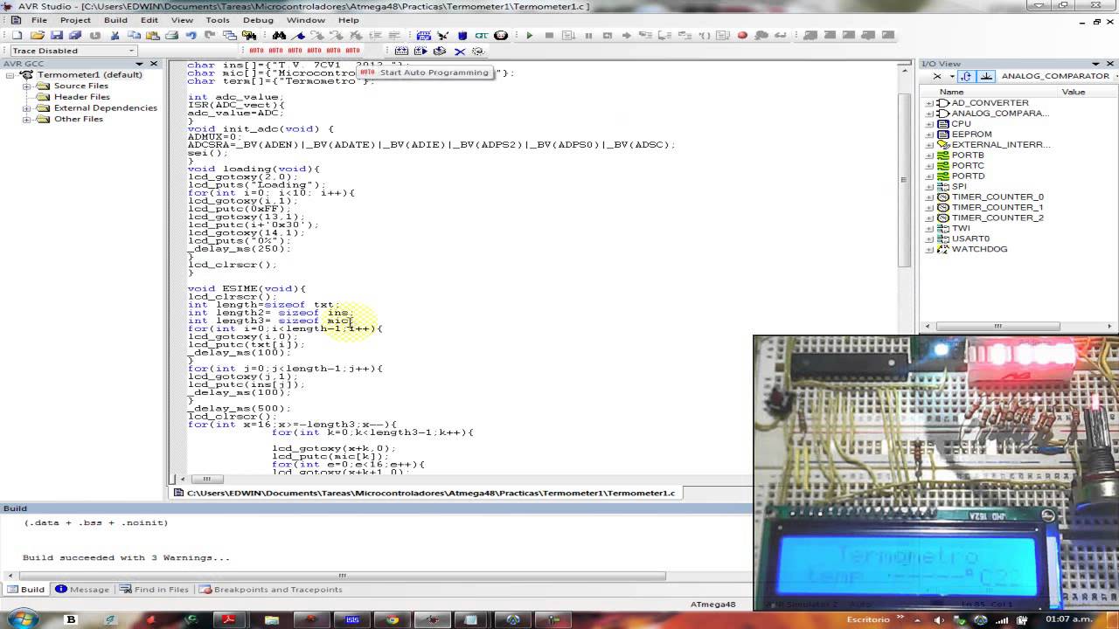Expand the TIMER_COUNTER_0 node

pos(929,197)
